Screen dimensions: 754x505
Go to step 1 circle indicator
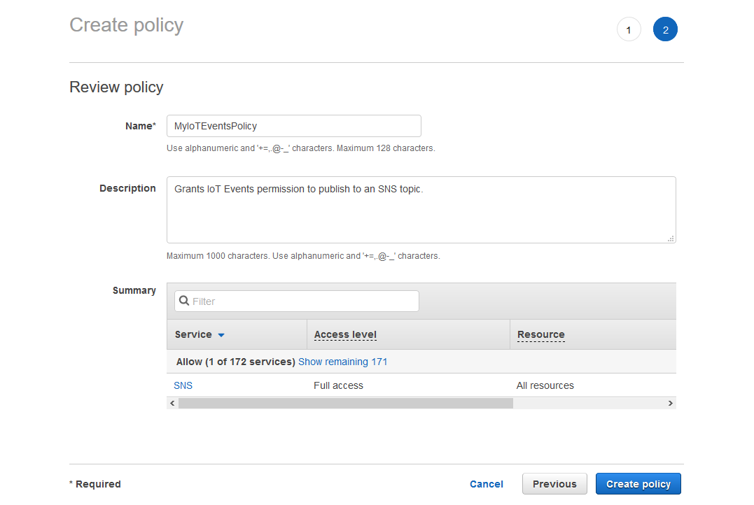[629, 30]
